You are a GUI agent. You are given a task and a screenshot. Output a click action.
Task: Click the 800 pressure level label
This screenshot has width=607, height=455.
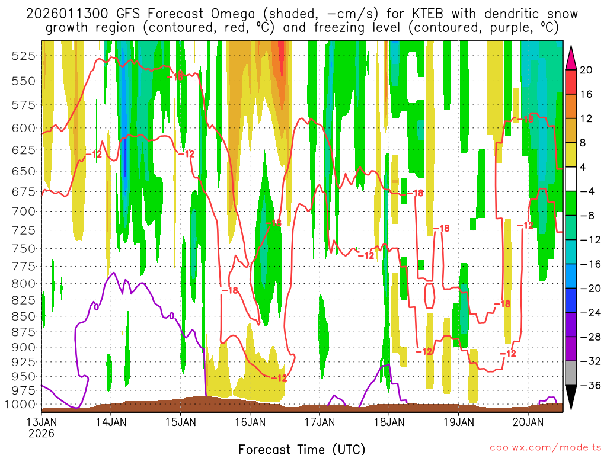coord(24,284)
